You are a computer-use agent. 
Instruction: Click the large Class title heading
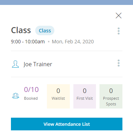pyautogui.click(x=21, y=30)
